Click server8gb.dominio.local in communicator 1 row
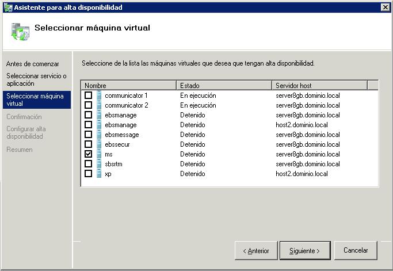This screenshot has width=393, height=271. (x=308, y=96)
